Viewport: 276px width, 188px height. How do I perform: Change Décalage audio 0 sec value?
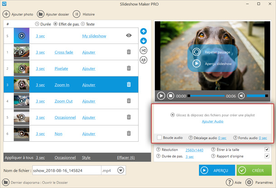(x=223, y=138)
